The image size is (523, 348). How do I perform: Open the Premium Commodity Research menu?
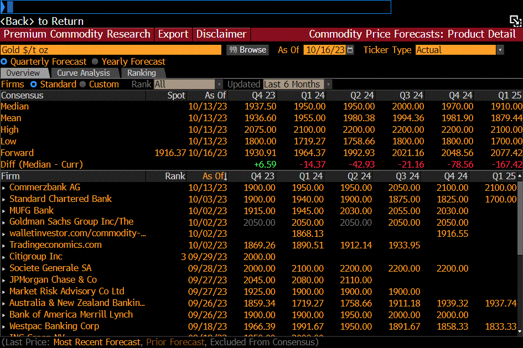coord(77,34)
